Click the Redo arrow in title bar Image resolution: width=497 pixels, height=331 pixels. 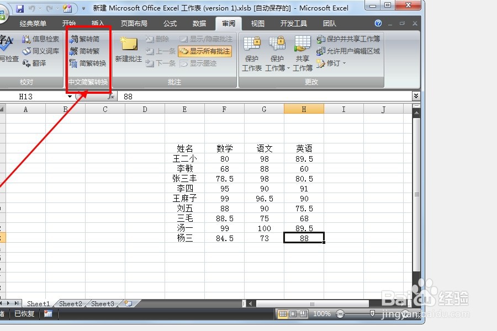pos(50,9)
